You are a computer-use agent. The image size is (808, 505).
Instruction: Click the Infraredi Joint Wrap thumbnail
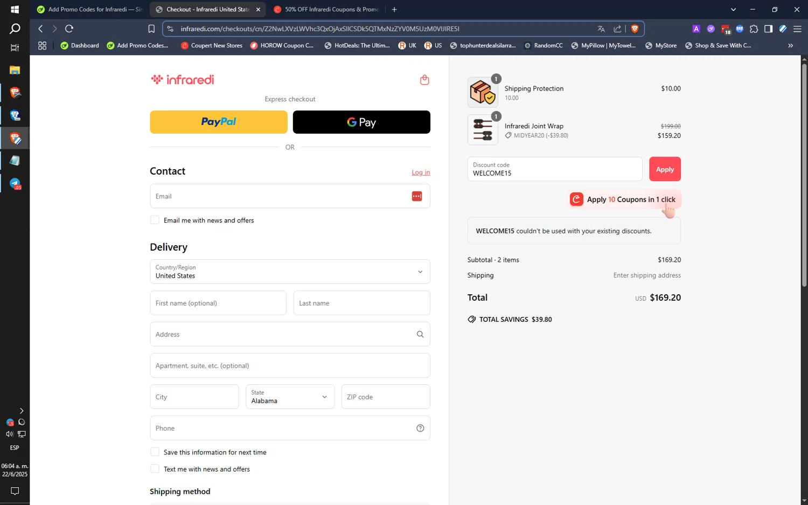click(x=483, y=130)
